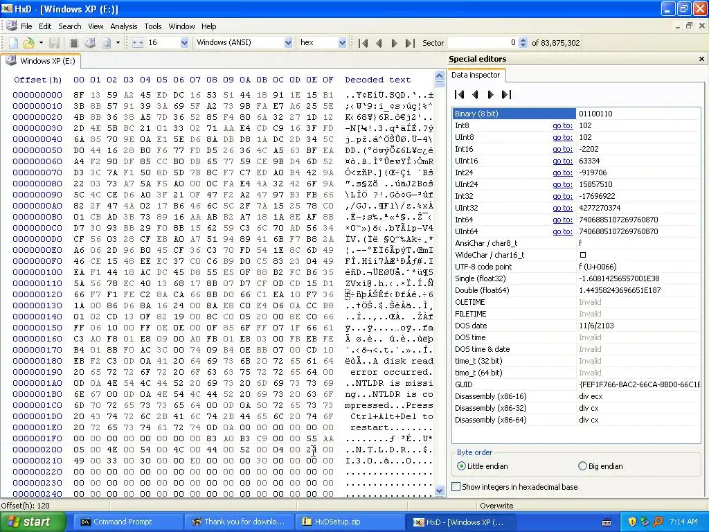This screenshot has height=532, width=709.
Task: Enable Show integers in hexadecimal base
Action: pos(456,487)
